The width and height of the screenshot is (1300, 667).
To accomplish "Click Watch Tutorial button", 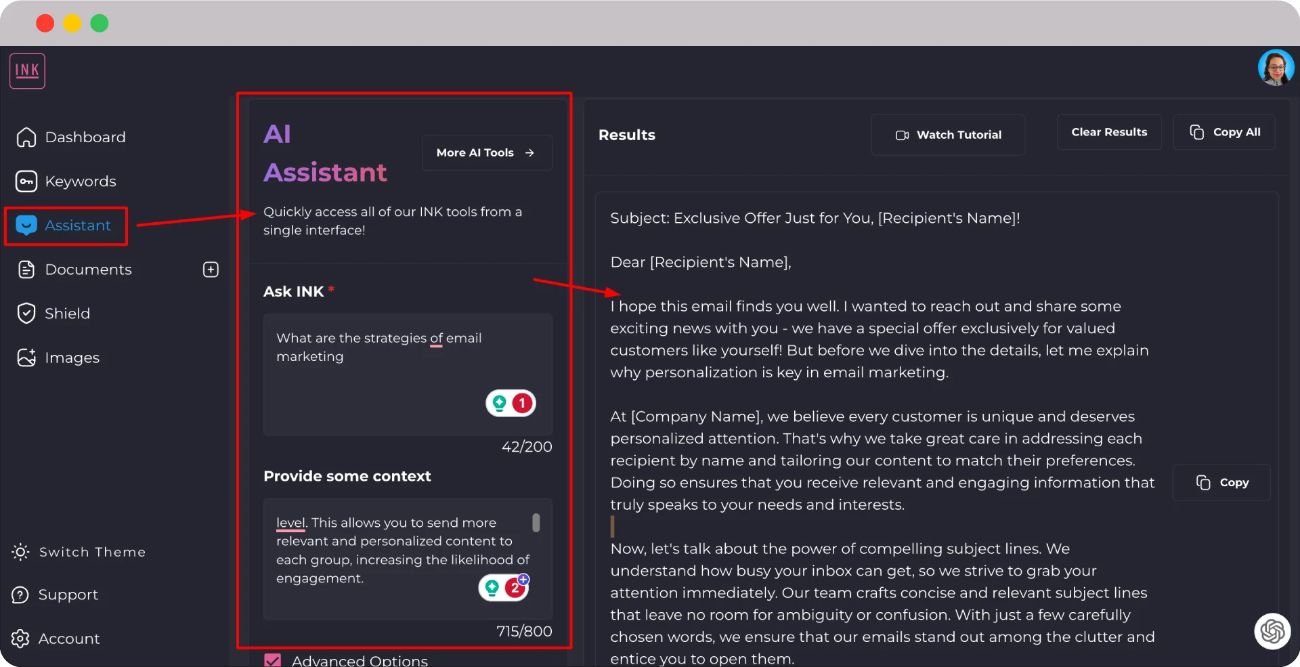I will pyautogui.click(x=948, y=135).
